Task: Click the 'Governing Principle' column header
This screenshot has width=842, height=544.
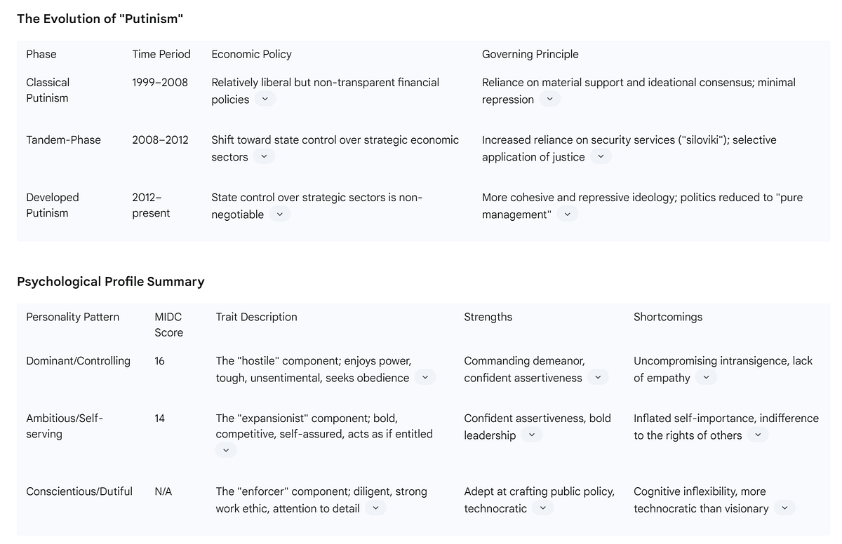Action: tap(530, 54)
